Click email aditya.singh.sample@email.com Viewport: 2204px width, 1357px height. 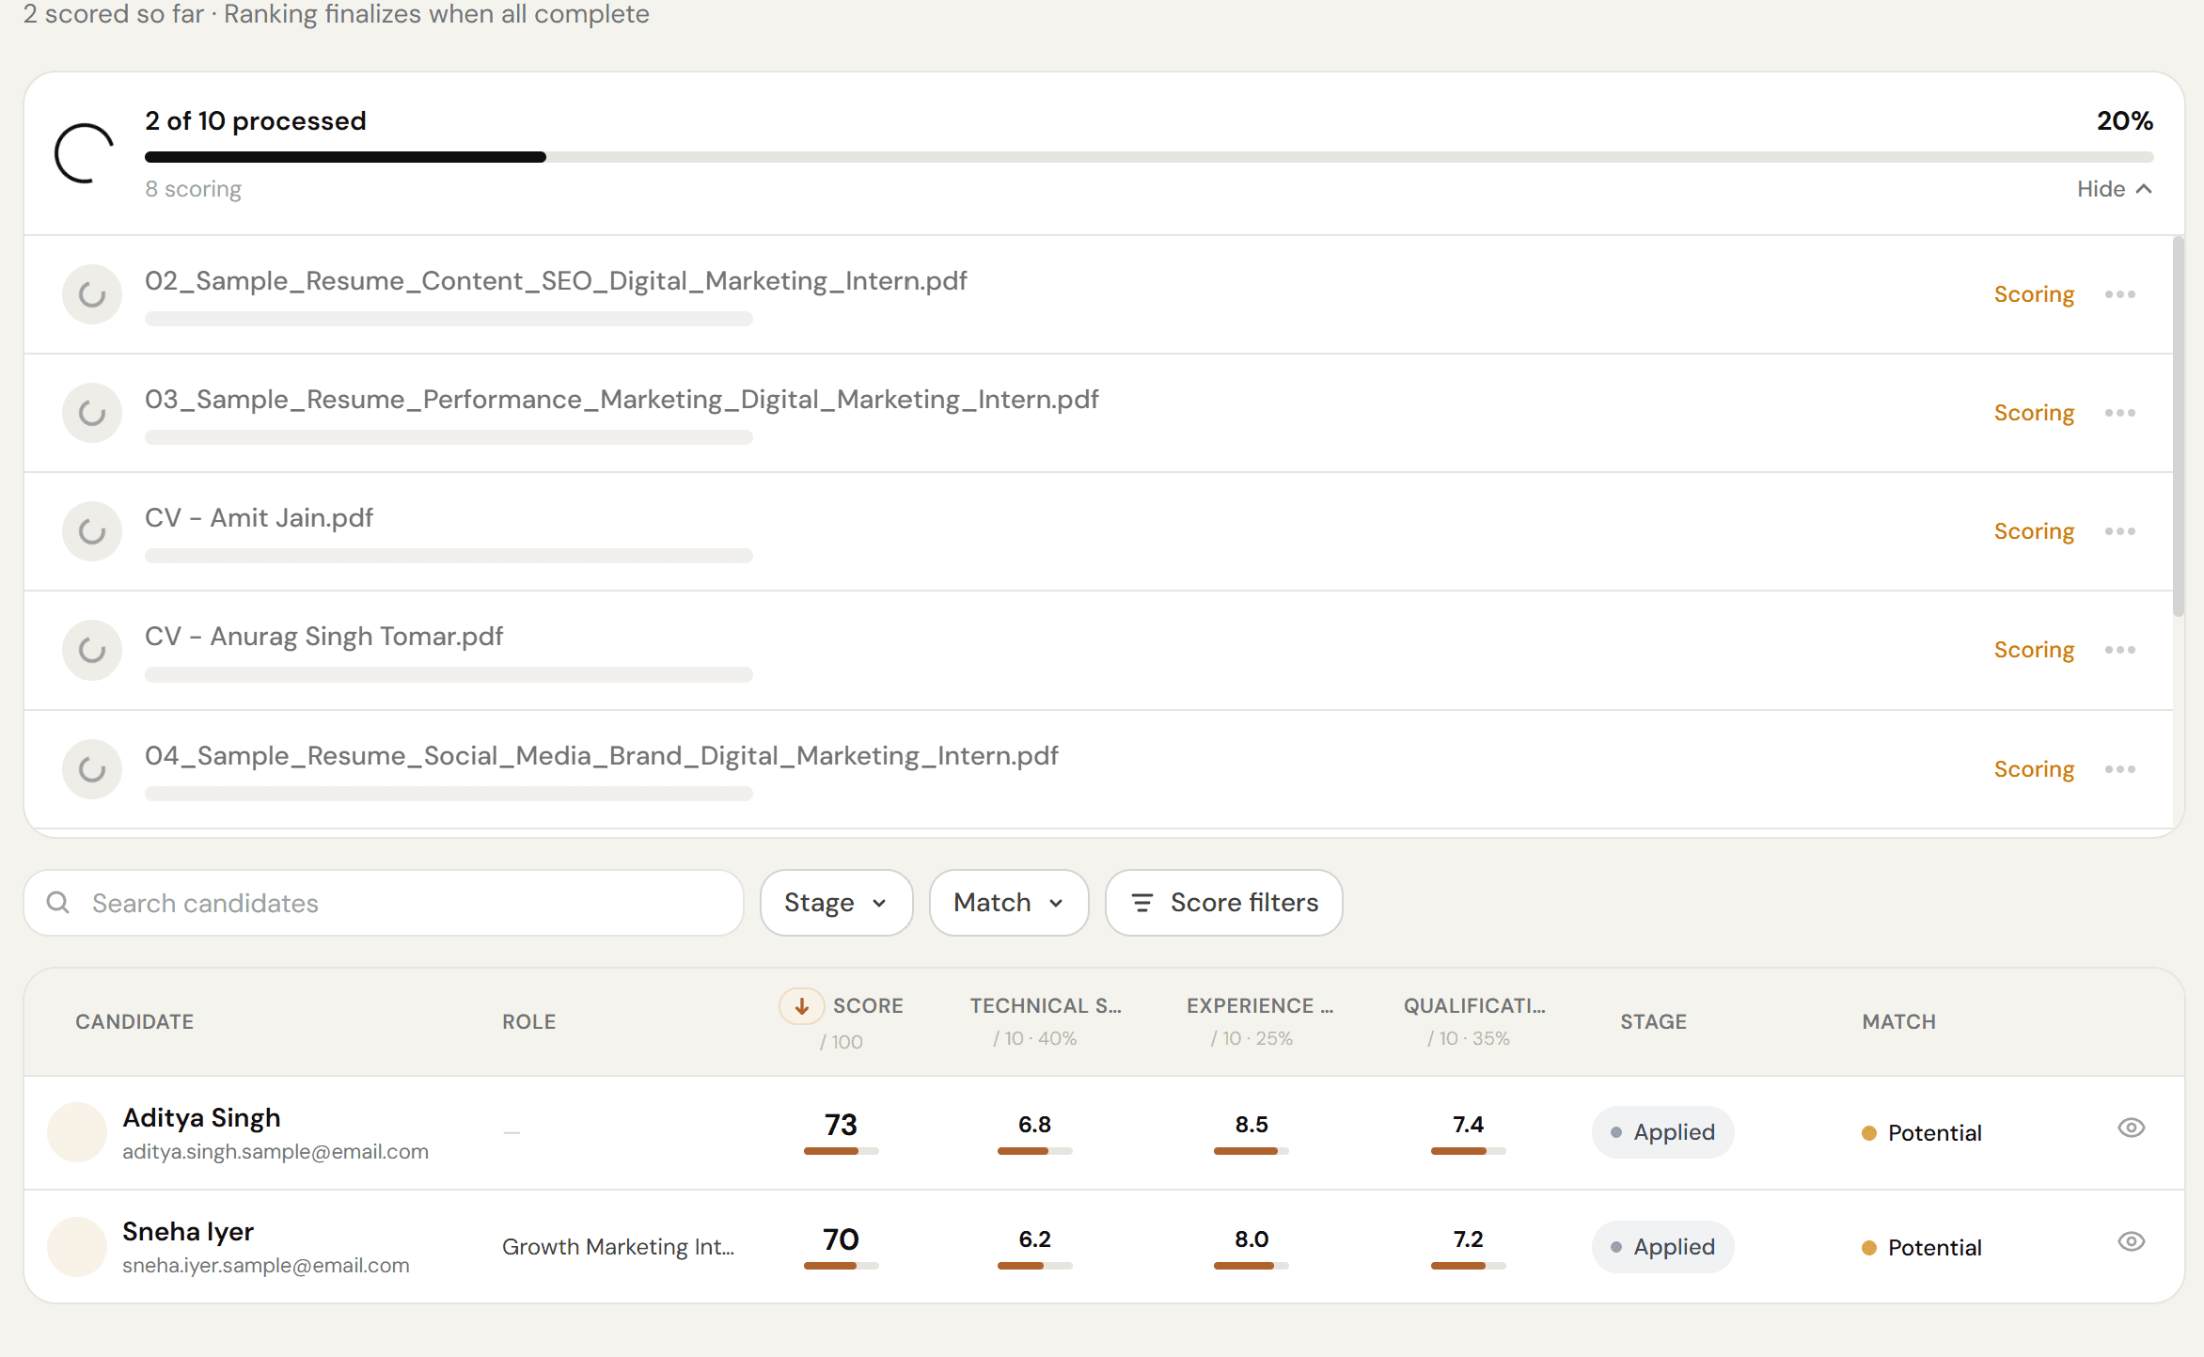[x=275, y=1152]
